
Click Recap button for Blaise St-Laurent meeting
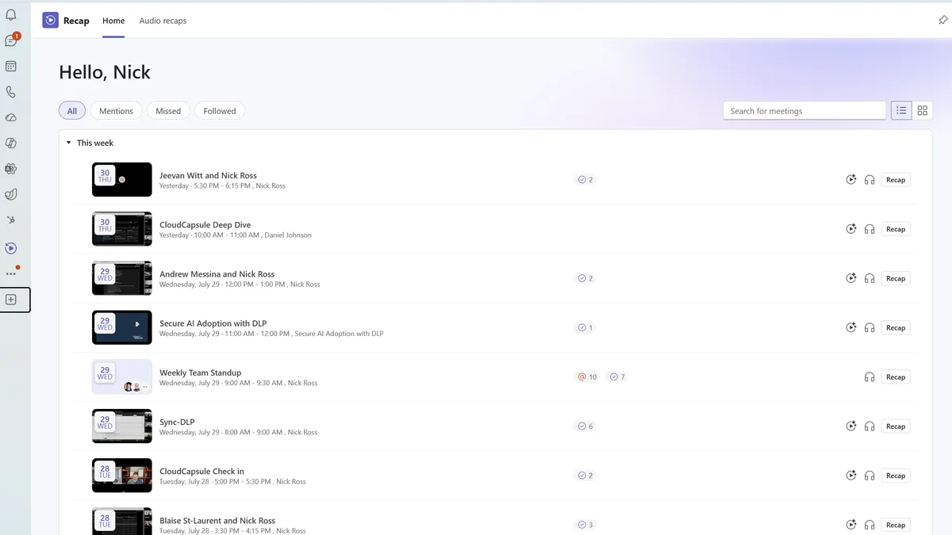(896, 525)
